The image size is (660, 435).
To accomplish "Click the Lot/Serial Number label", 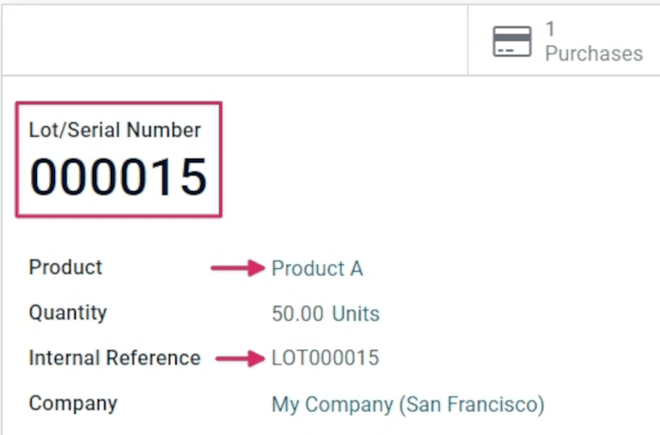I will [115, 131].
